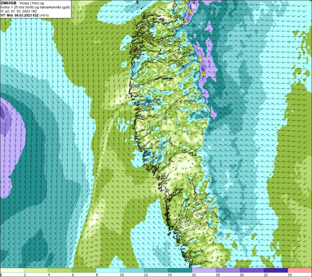Click the legend scale value 16
312x277 pixels.
[194, 275]
